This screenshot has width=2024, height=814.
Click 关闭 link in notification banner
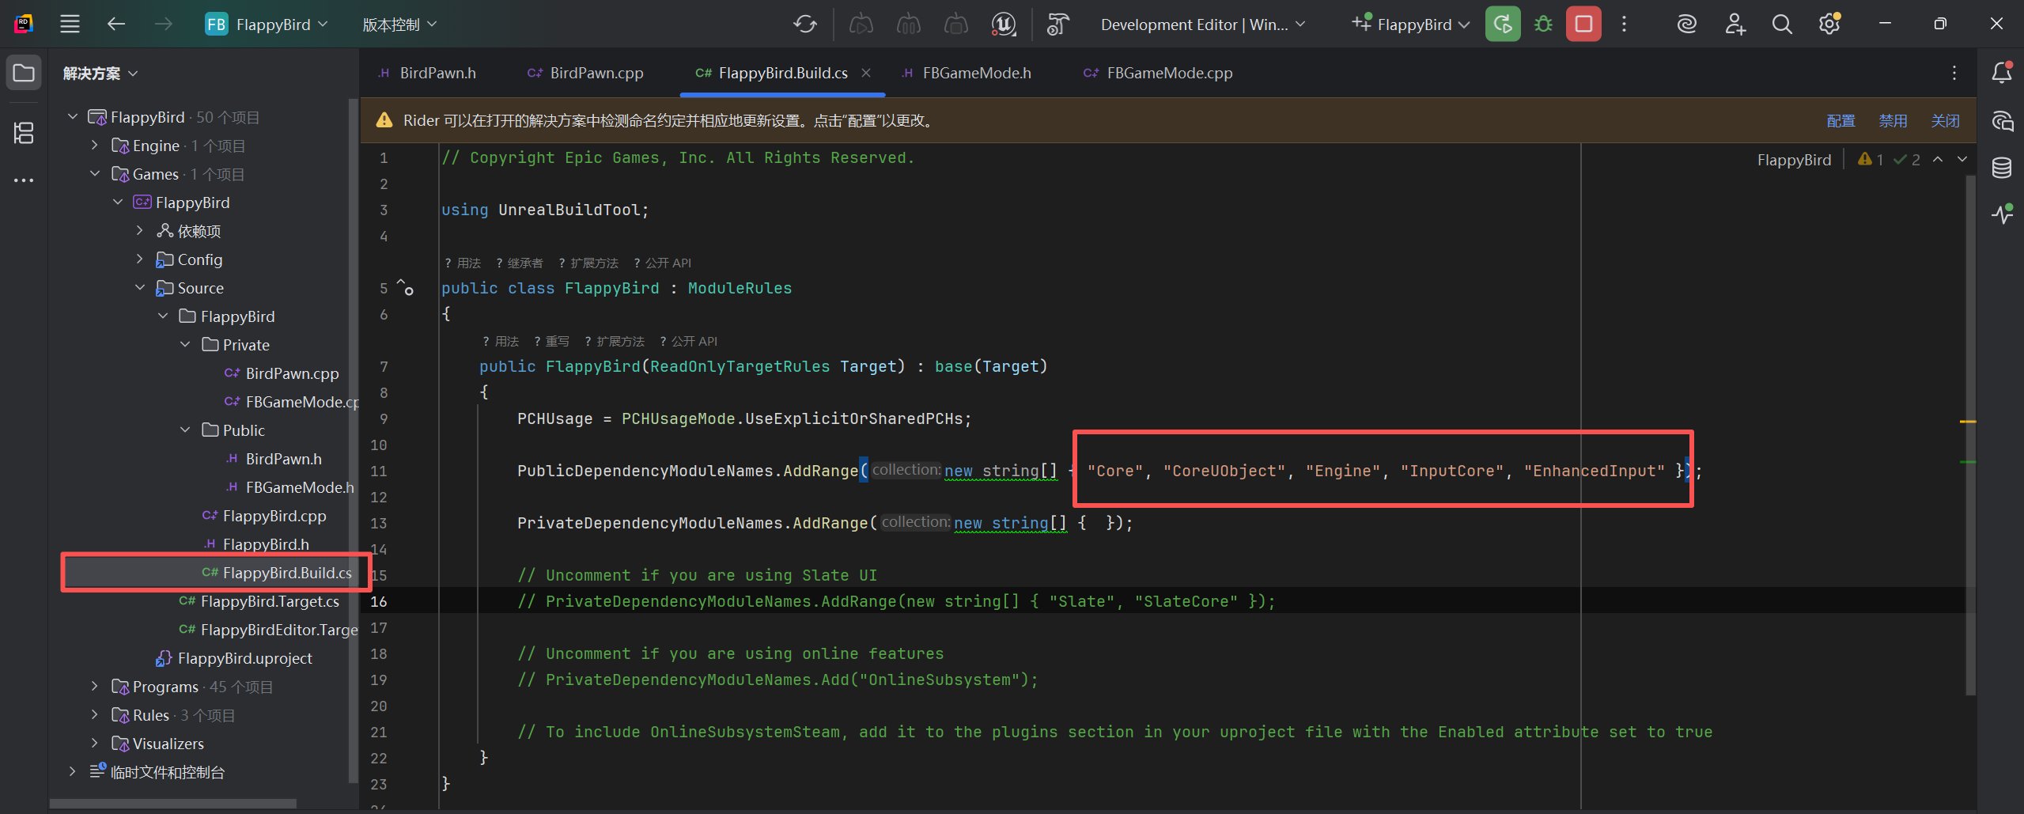click(1945, 121)
